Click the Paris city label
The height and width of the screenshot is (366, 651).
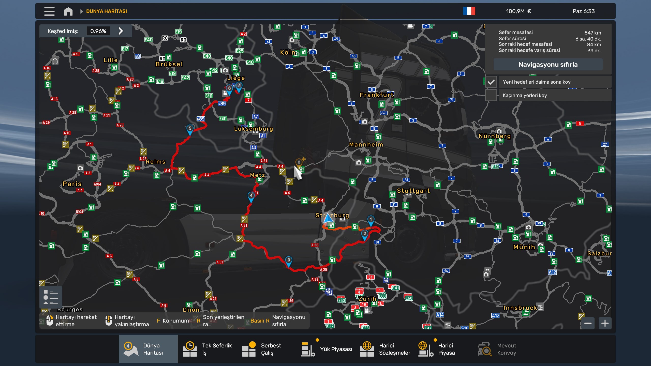[x=72, y=184]
